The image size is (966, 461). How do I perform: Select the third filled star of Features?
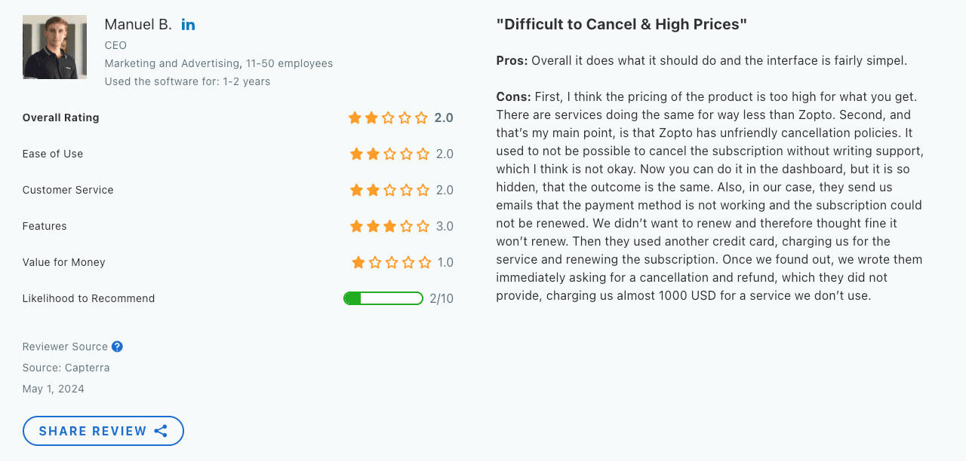coord(388,226)
